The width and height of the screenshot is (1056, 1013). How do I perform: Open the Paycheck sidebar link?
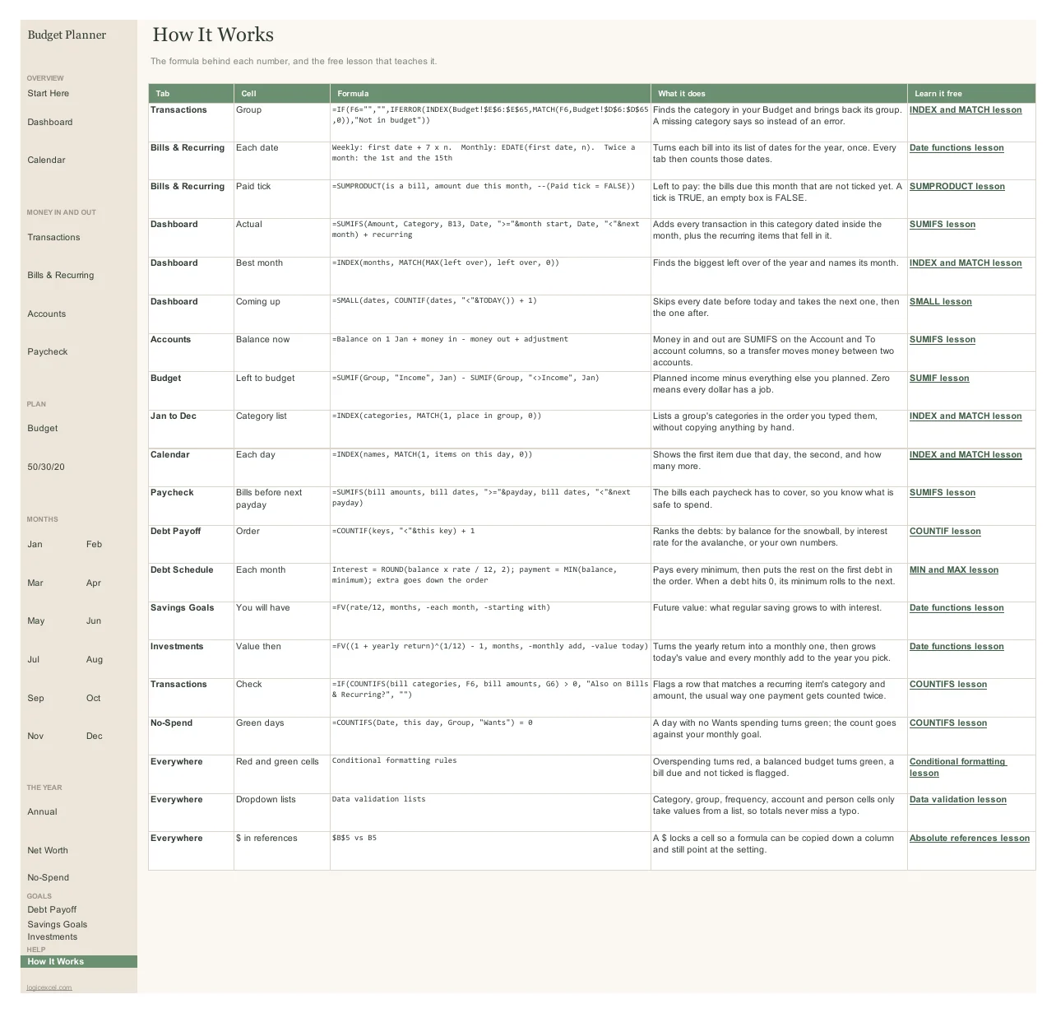pyautogui.click(x=48, y=352)
